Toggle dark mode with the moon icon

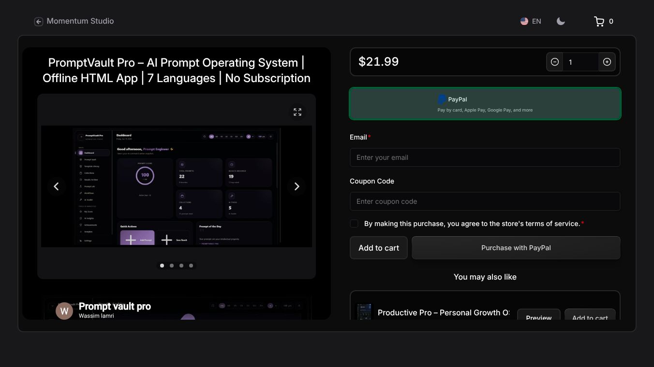click(561, 21)
